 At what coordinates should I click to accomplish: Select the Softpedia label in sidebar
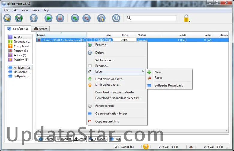click(x=20, y=76)
